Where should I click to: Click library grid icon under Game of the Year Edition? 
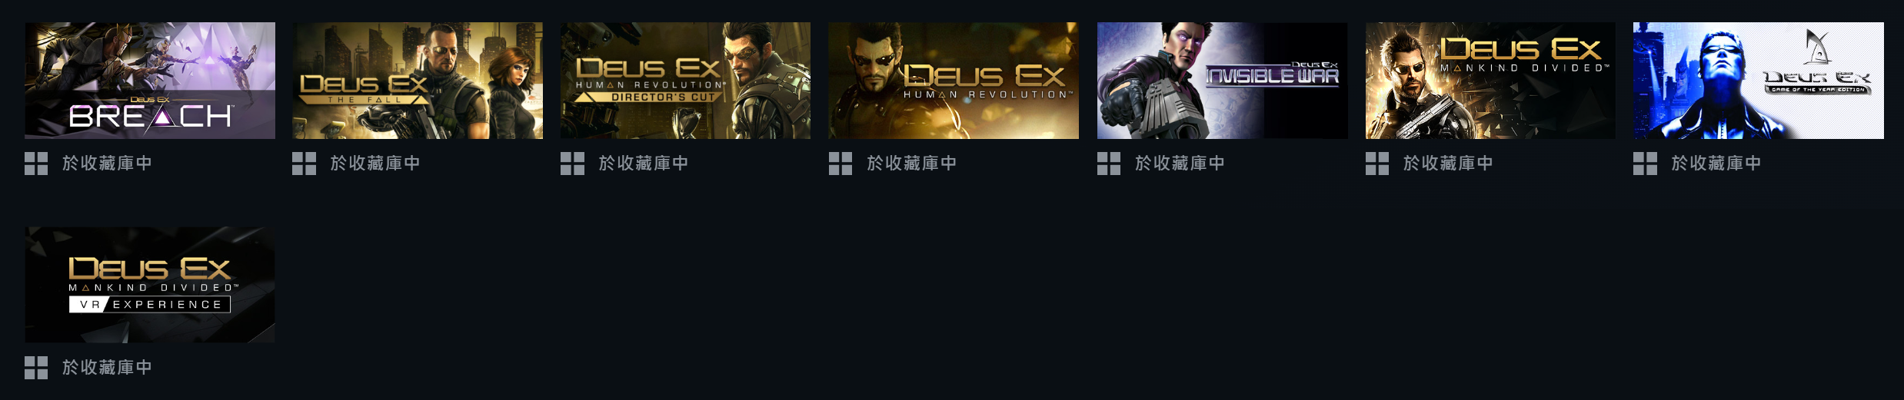[1645, 164]
